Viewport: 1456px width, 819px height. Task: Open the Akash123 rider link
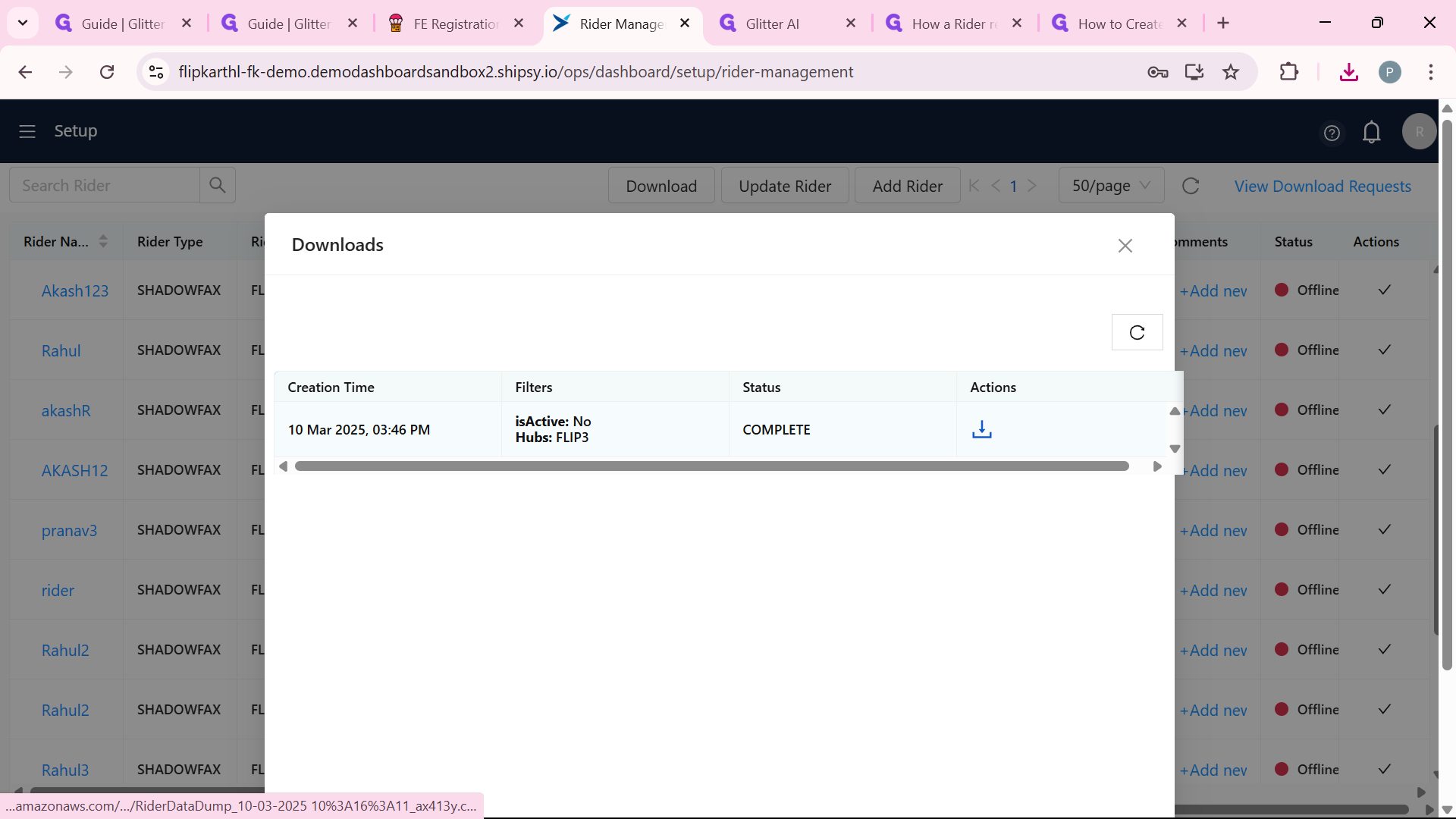tap(75, 290)
